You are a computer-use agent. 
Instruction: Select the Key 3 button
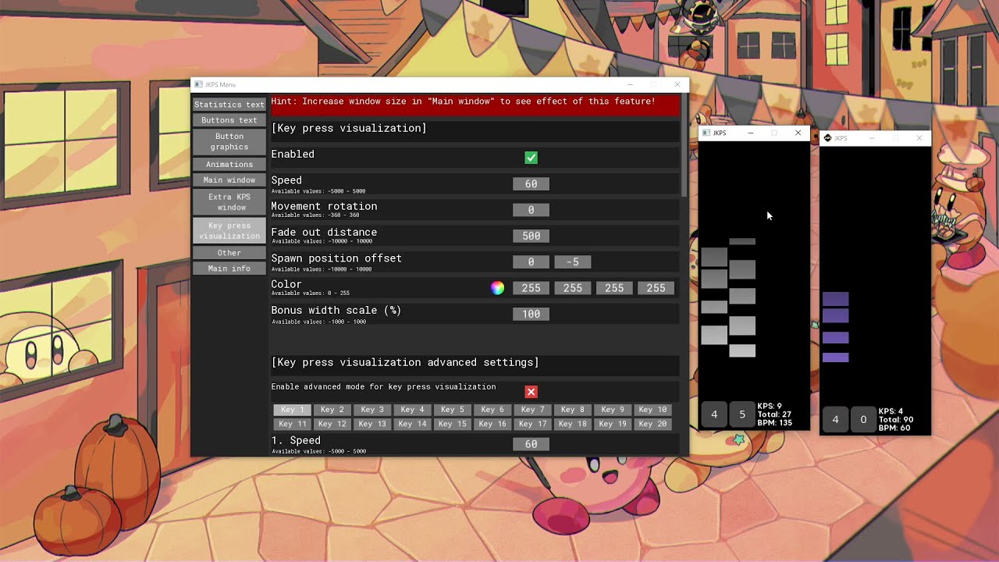(372, 410)
